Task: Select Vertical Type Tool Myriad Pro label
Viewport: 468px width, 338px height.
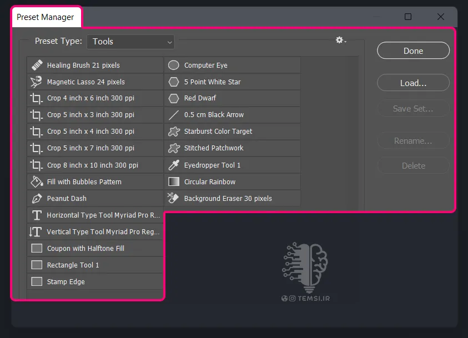Action: tap(103, 232)
